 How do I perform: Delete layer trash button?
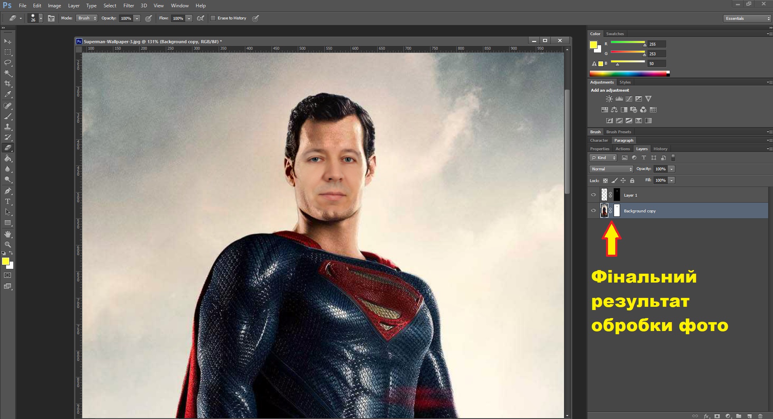[760, 416]
